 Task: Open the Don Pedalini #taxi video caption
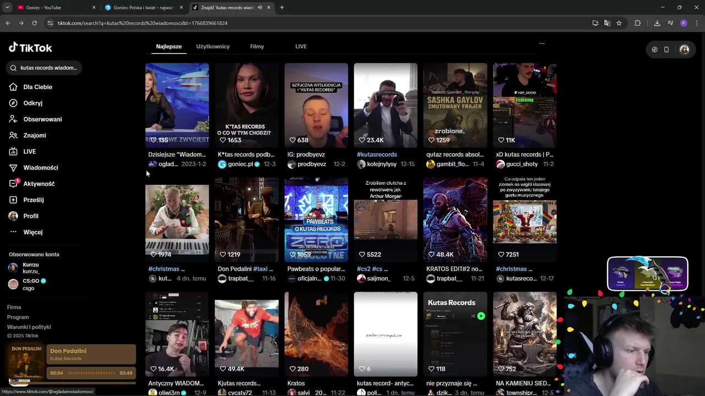[x=246, y=269]
